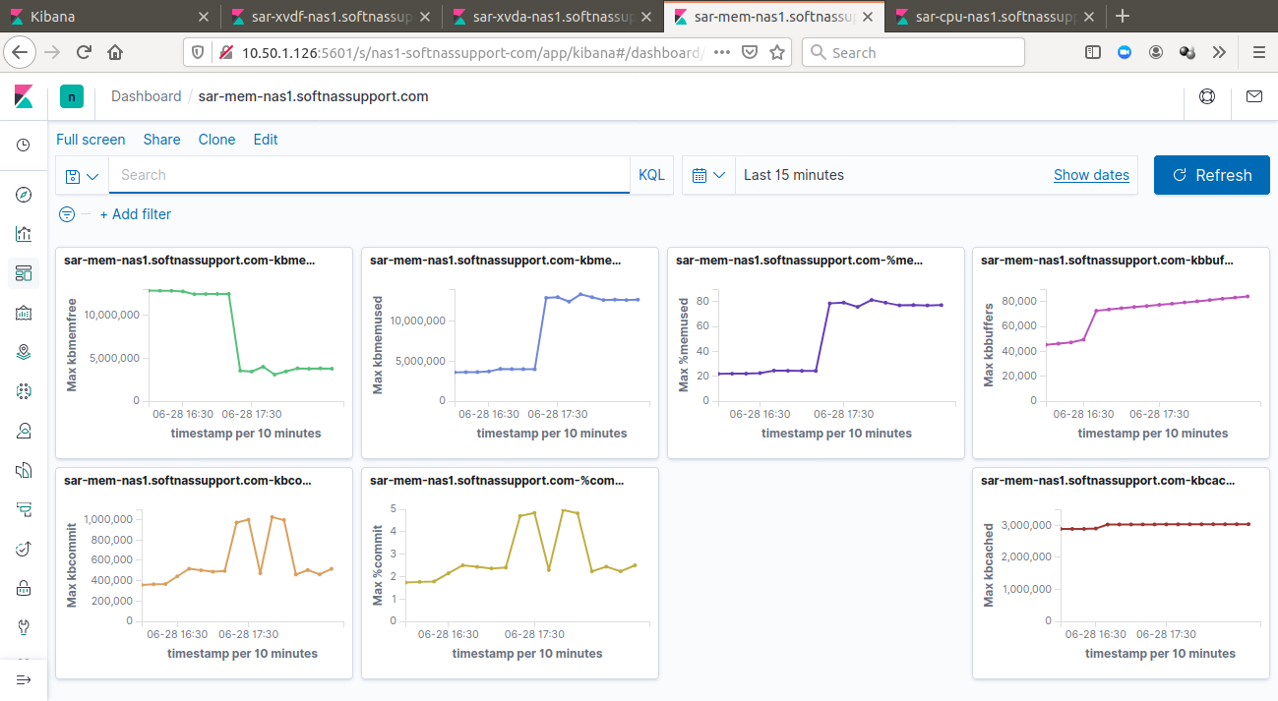Click the green space avatar 'n'
This screenshot has width=1278, height=701.
[x=72, y=96]
